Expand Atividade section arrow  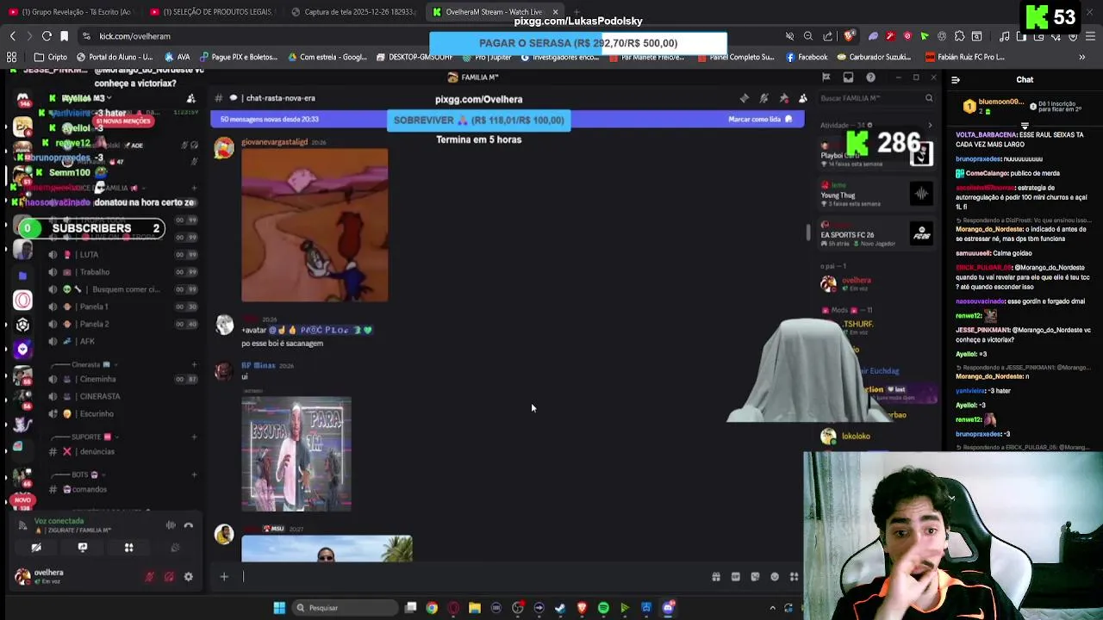929,126
